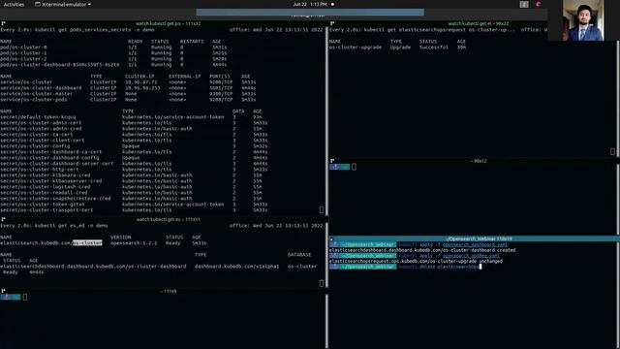Click the 'secret/os-cluster-ca-cert' row
Screen dimensions: 620x349
(134, 135)
